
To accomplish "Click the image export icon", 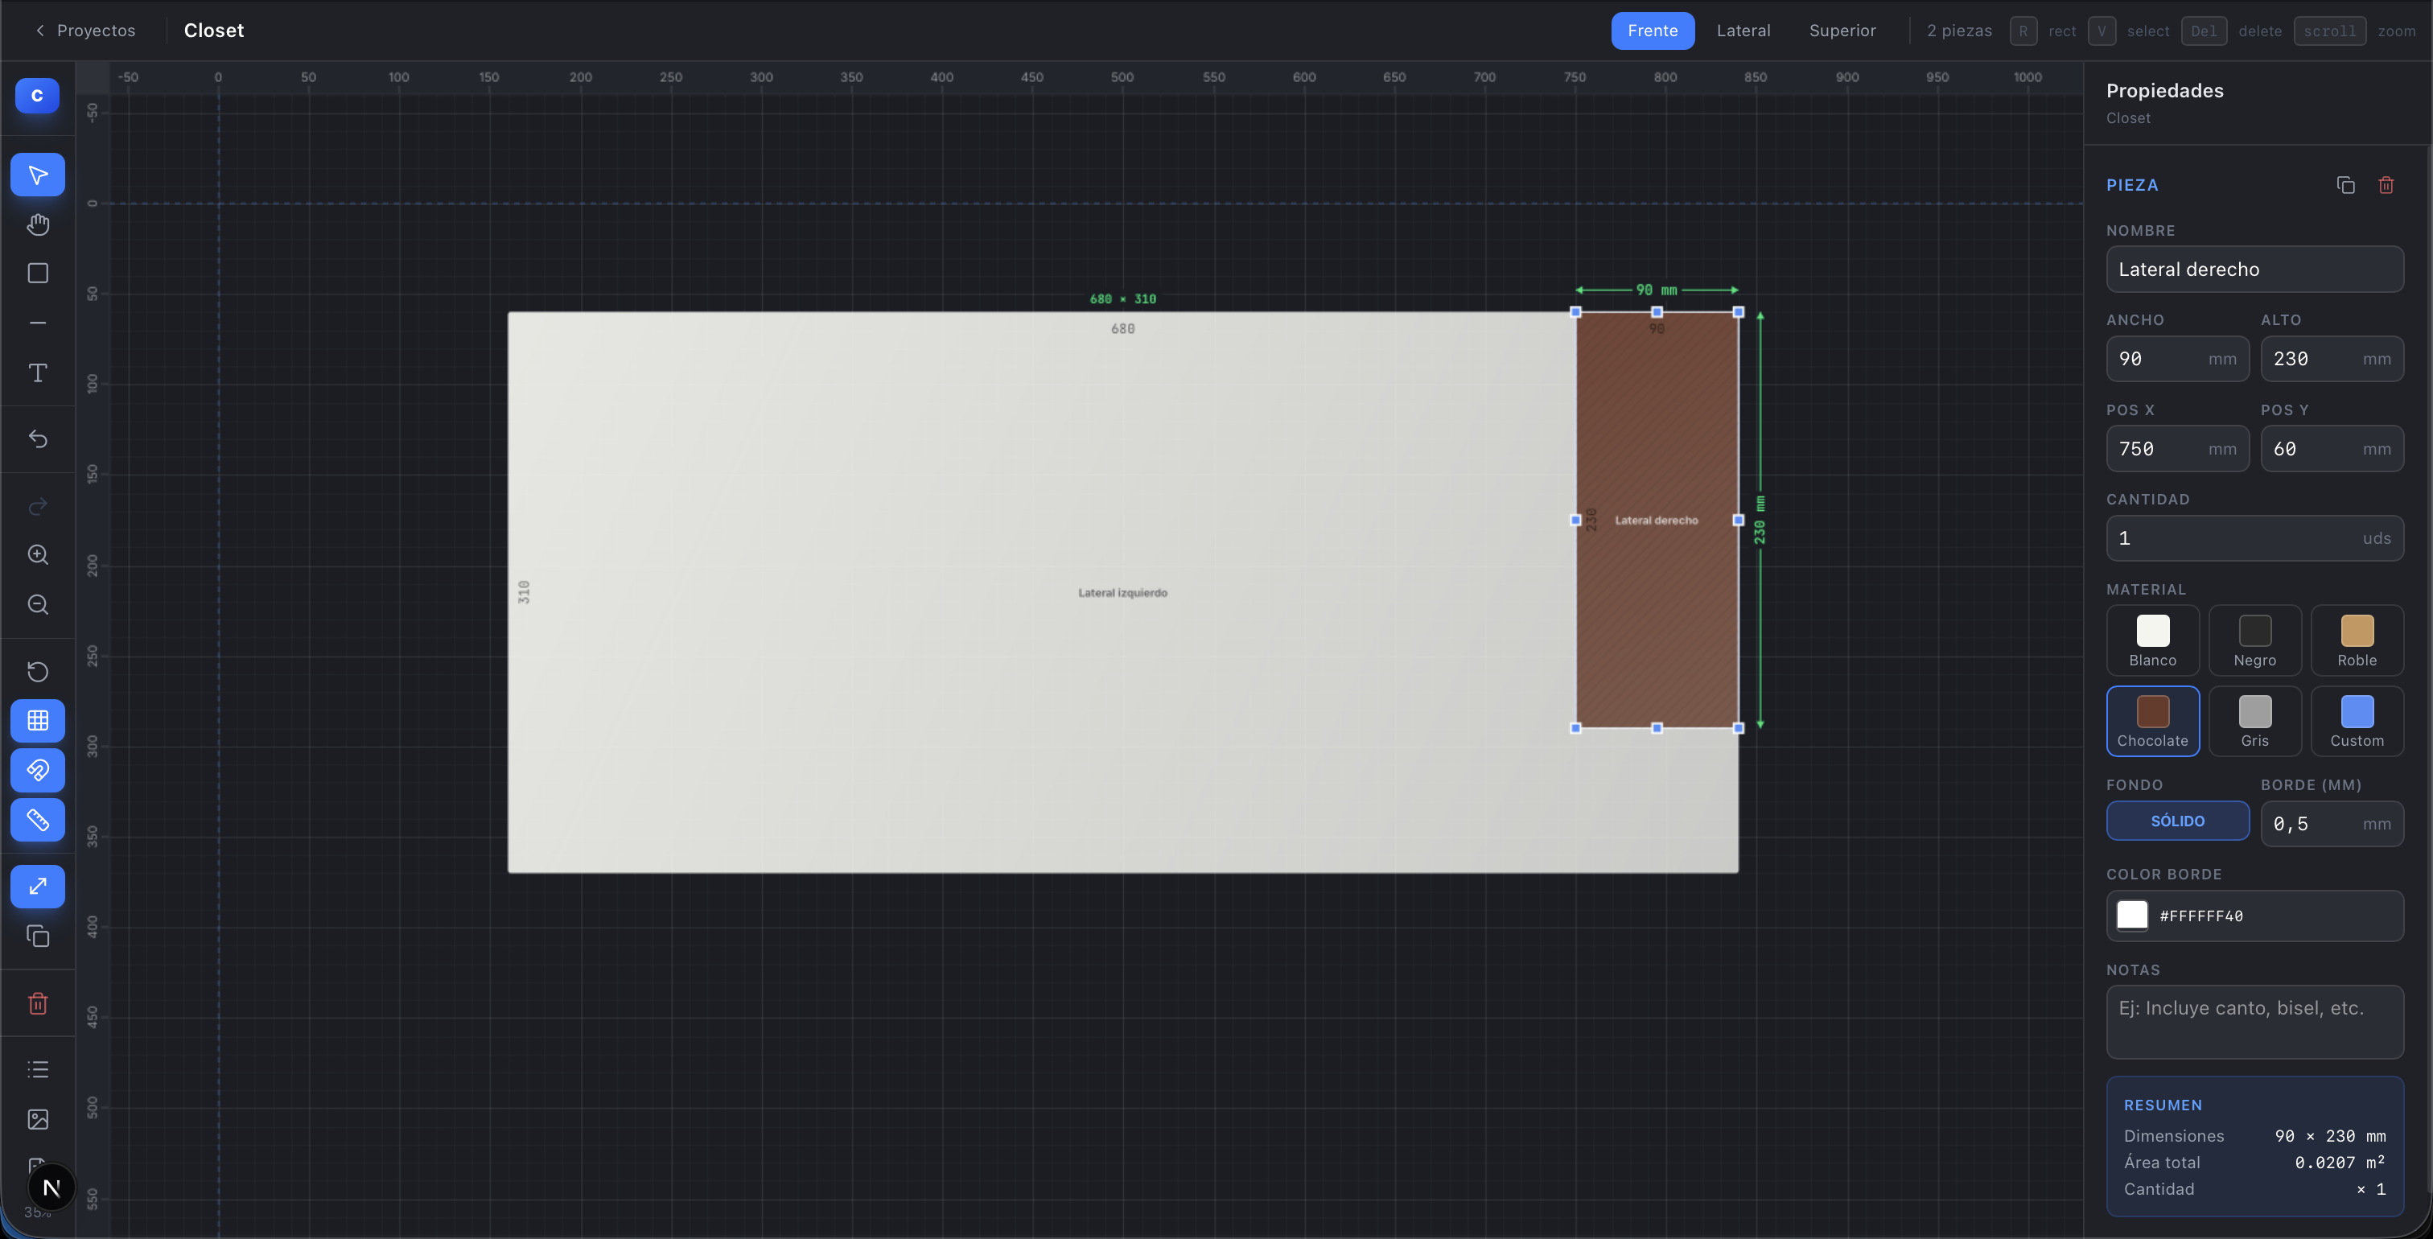I will (x=38, y=1119).
